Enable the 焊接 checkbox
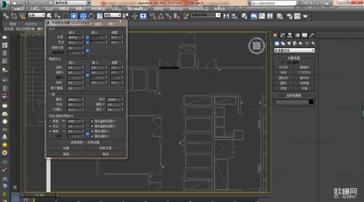The height and width of the screenshot is (202, 364). click(x=50, y=121)
